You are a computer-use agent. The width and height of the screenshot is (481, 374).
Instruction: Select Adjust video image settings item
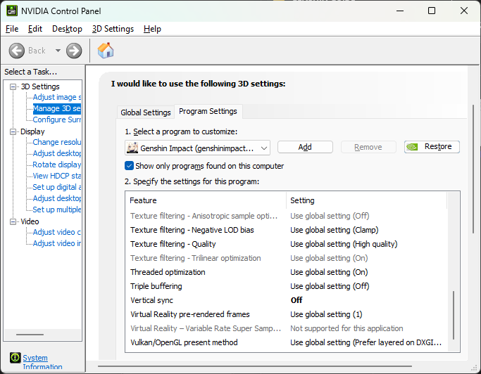tap(57, 243)
